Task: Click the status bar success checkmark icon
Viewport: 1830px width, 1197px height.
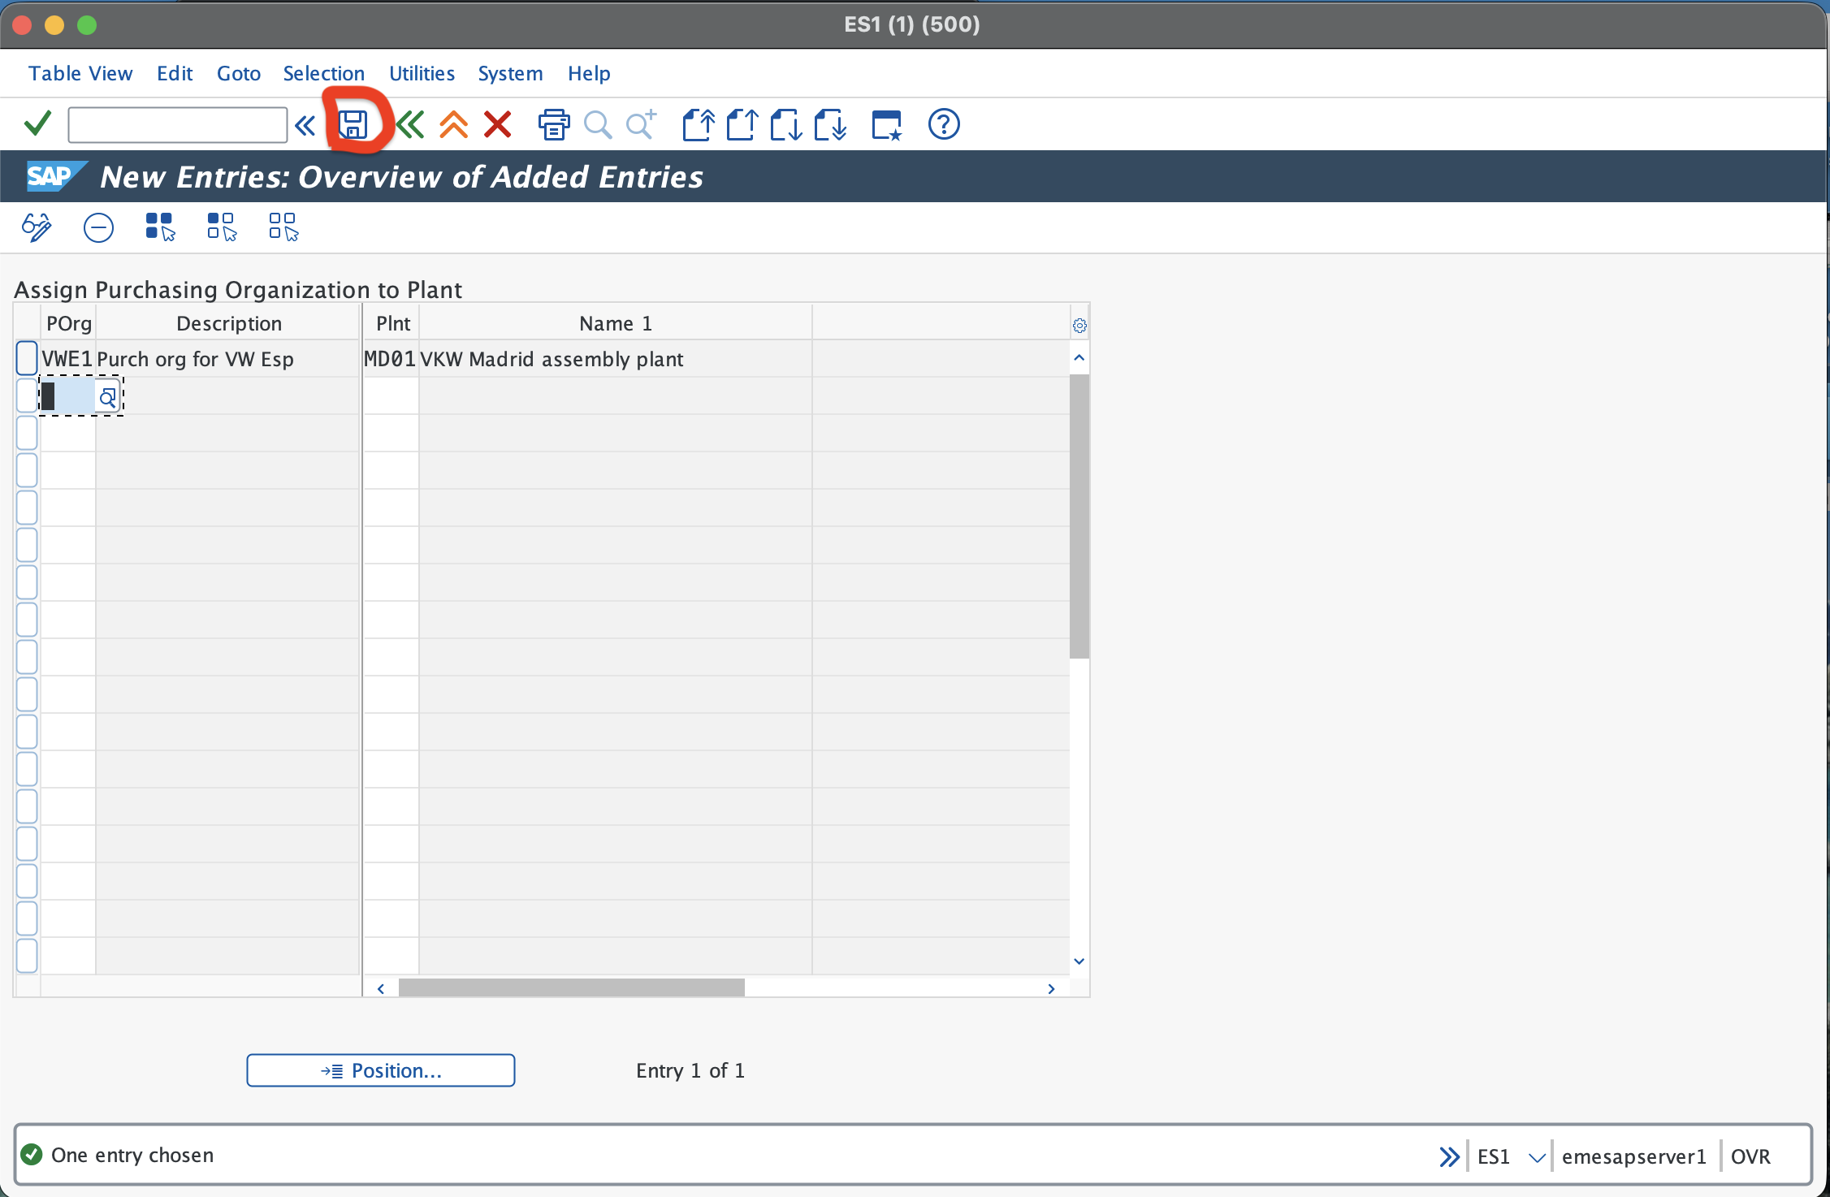Action: 32,1154
